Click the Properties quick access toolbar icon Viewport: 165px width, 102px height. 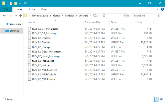point(11,4)
